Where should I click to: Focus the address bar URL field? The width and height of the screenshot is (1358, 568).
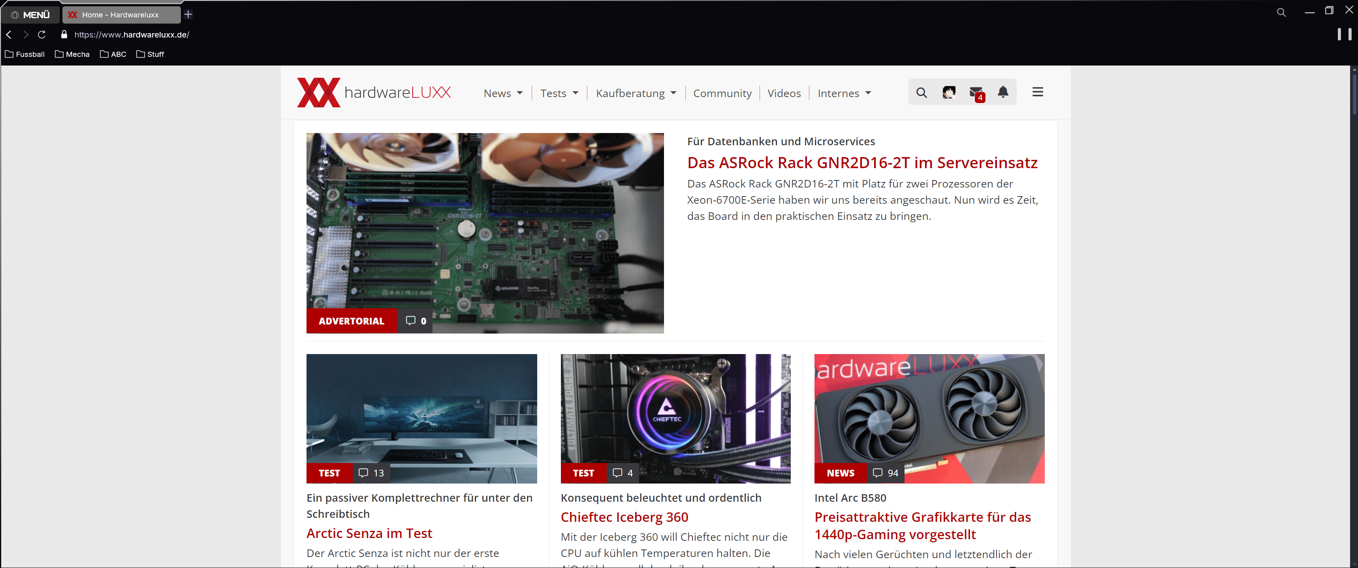(x=132, y=35)
